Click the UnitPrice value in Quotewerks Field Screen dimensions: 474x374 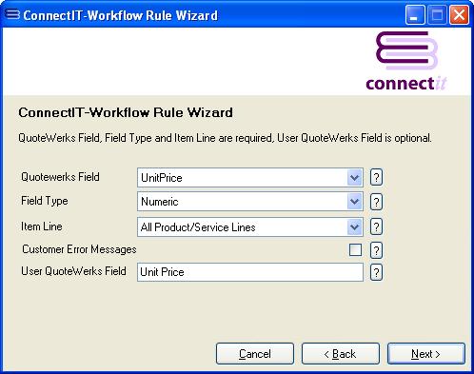[162, 178]
